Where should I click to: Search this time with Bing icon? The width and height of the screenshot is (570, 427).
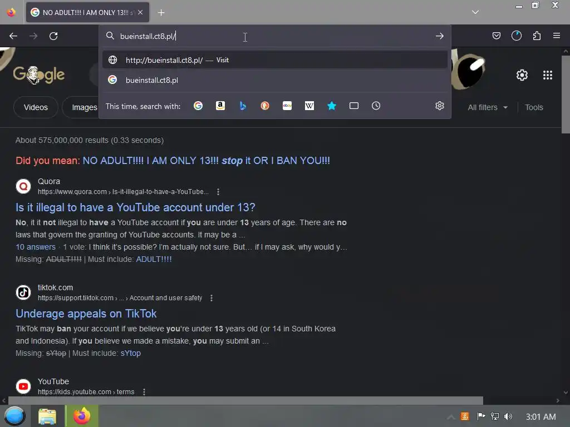243,106
